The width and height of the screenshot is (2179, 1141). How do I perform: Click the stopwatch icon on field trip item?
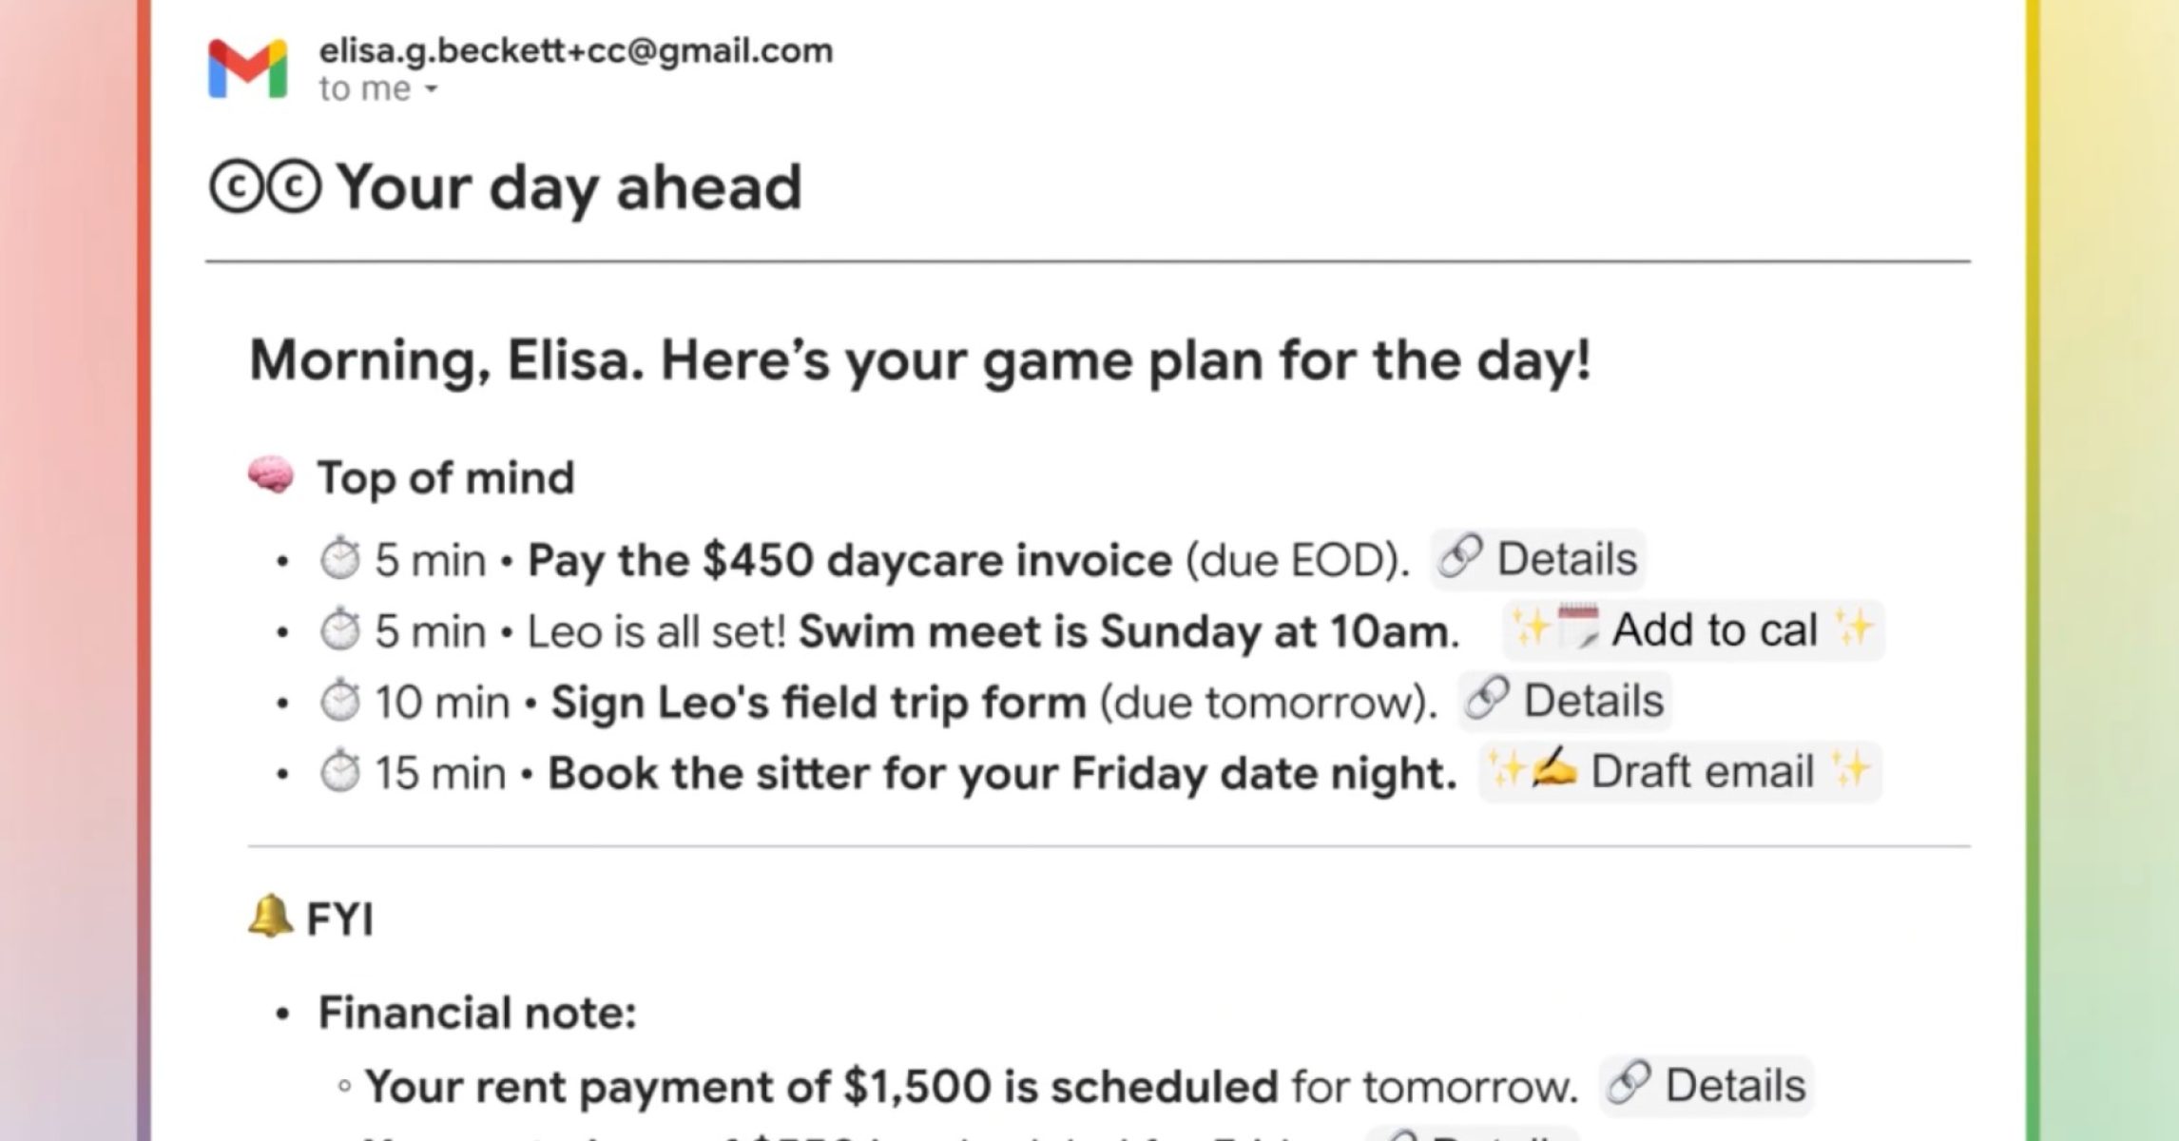tap(339, 703)
